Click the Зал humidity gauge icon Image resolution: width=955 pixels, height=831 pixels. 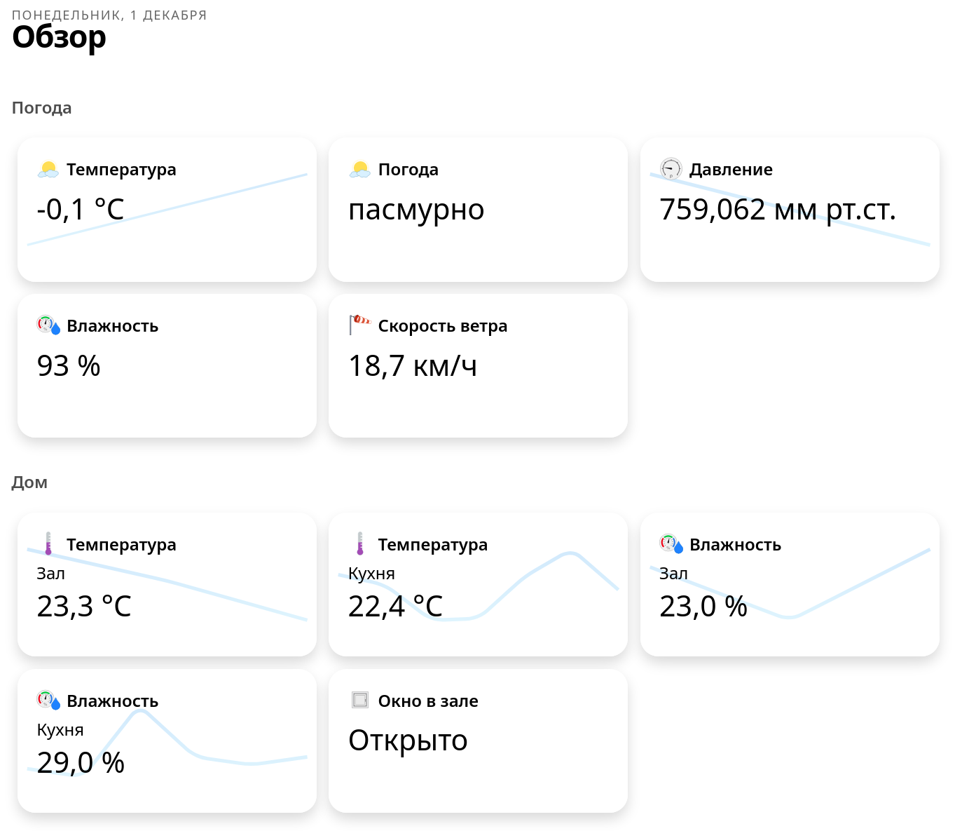(671, 544)
